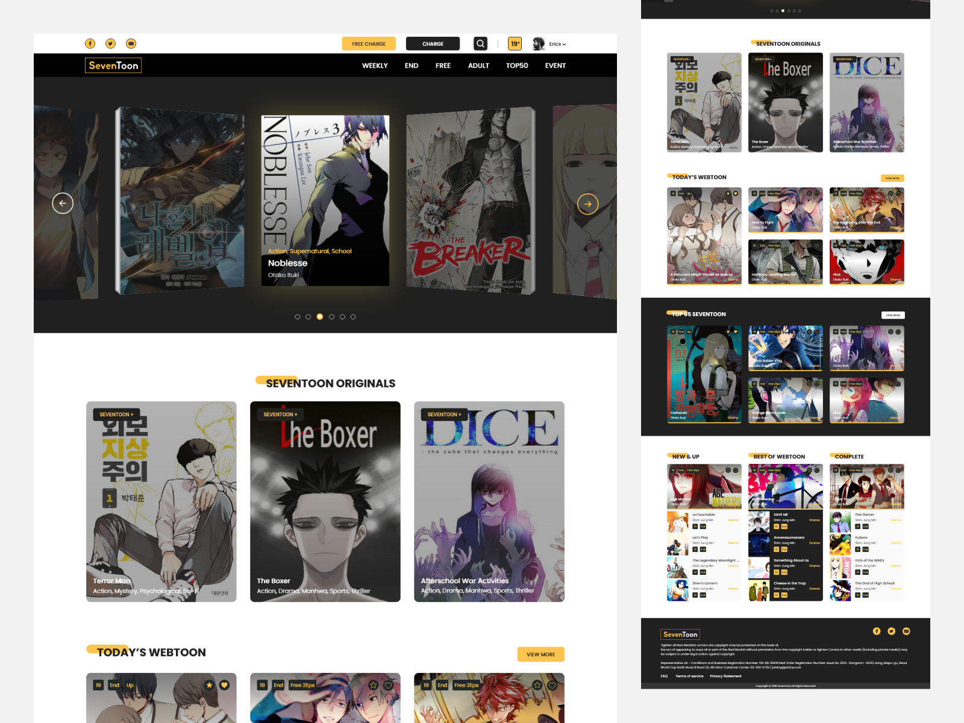This screenshot has width=964, height=723.
Task: Open the FAQ footer link
Action: 664,676
